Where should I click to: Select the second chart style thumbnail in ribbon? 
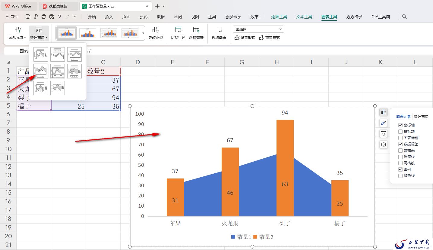[x=88, y=33]
